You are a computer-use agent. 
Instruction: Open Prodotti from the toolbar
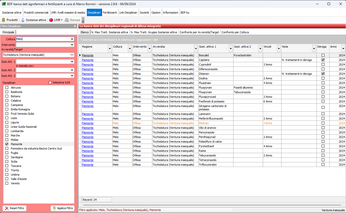pos(10,20)
